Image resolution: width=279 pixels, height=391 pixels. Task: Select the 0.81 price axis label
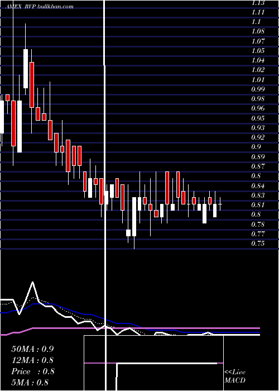click(x=258, y=205)
